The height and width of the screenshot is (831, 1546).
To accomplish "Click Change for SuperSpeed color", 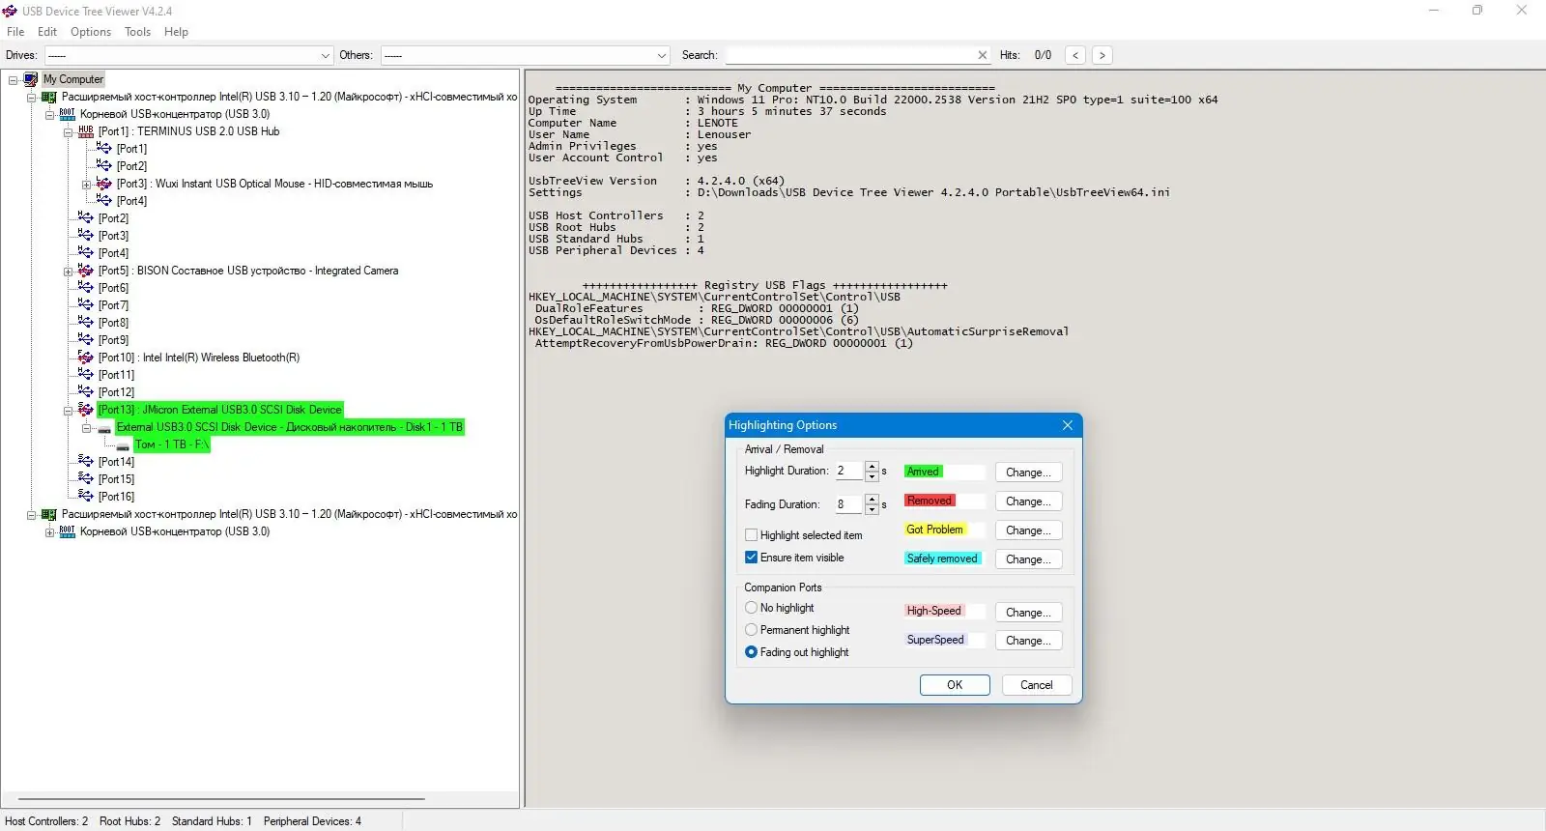I will 1028,641.
